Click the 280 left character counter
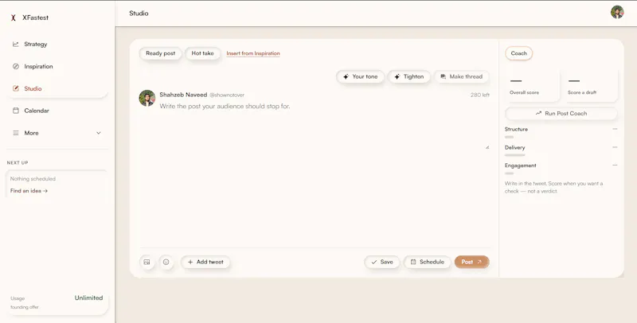This screenshot has width=637, height=323. (480, 95)
